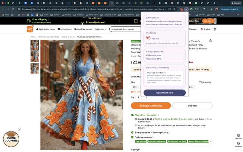Open the NSB bookmarks folder
Image resolution: width=243 pixels, height=152 pixels.
click(221, 15)
